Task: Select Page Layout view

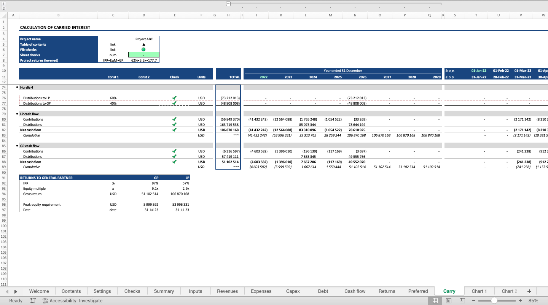Action: coord(448,300)
